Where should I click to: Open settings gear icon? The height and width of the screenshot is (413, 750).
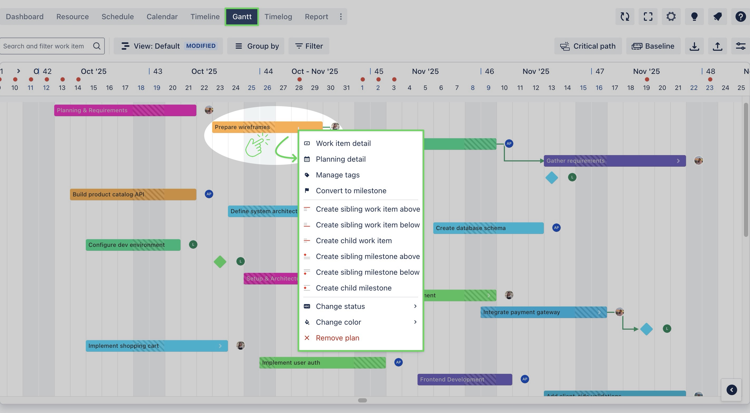(671, 17)
